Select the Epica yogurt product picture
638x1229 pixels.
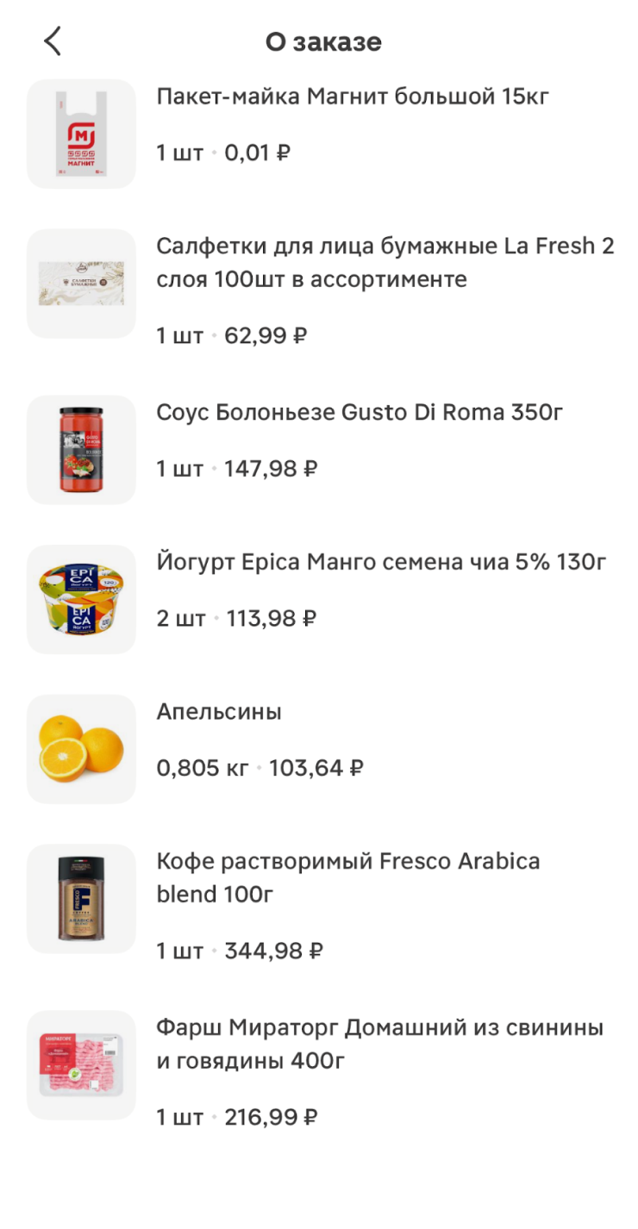[x=81, y=599]
